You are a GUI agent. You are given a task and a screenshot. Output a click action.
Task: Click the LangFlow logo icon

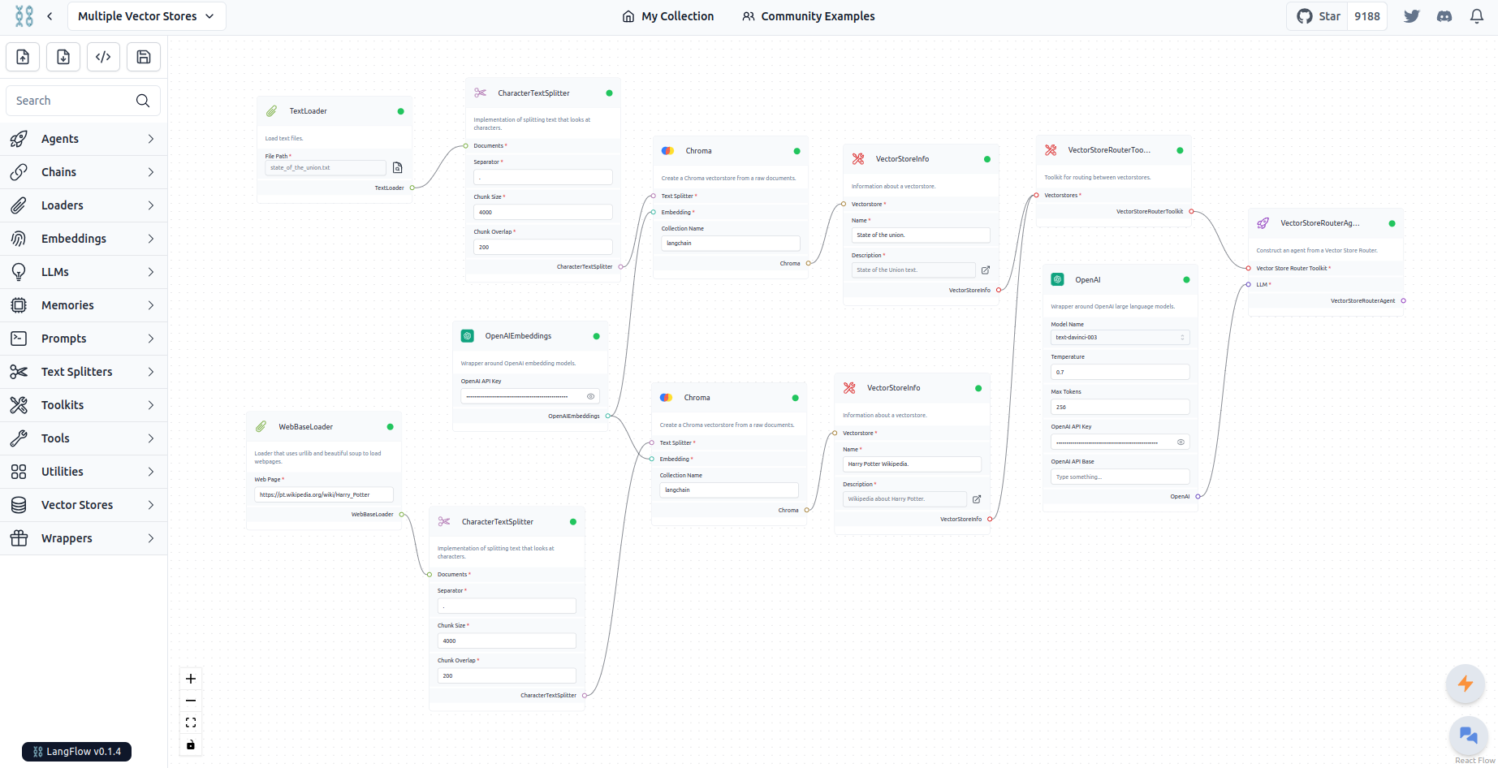[24, 16]
